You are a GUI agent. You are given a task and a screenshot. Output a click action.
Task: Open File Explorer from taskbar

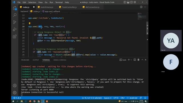point(22,101)
